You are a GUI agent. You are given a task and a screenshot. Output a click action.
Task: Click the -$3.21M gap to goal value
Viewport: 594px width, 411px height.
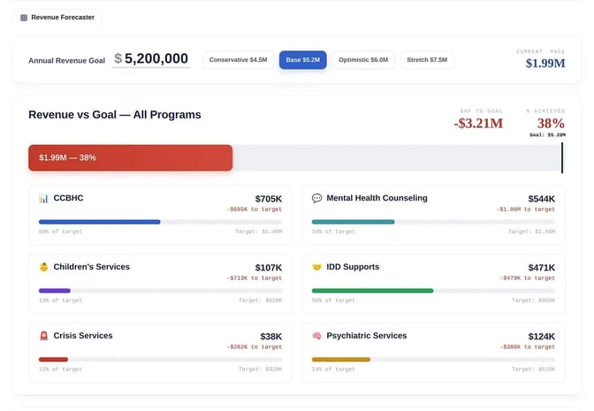coord(478,124)
